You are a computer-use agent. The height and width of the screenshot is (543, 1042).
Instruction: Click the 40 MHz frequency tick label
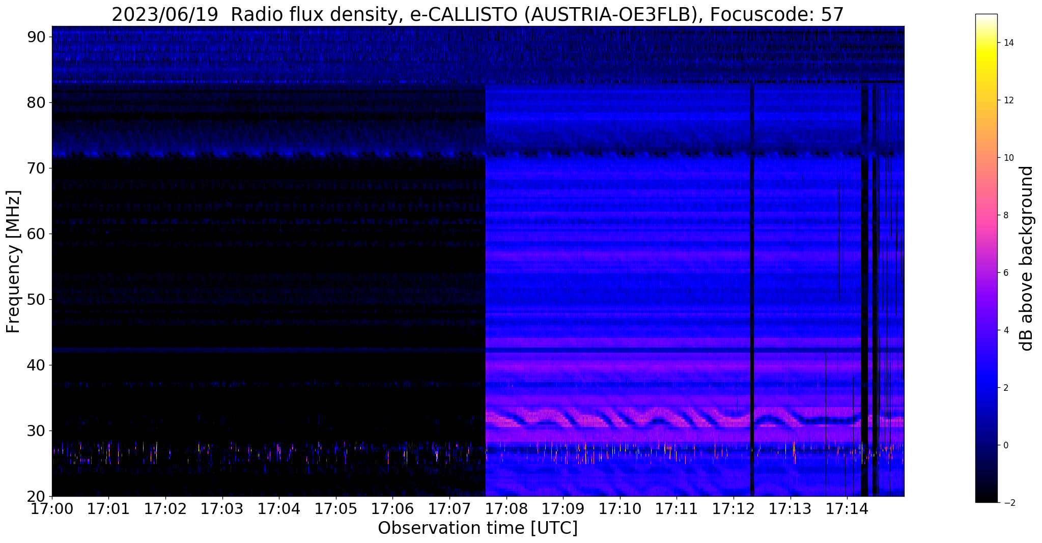coord(37,365)
